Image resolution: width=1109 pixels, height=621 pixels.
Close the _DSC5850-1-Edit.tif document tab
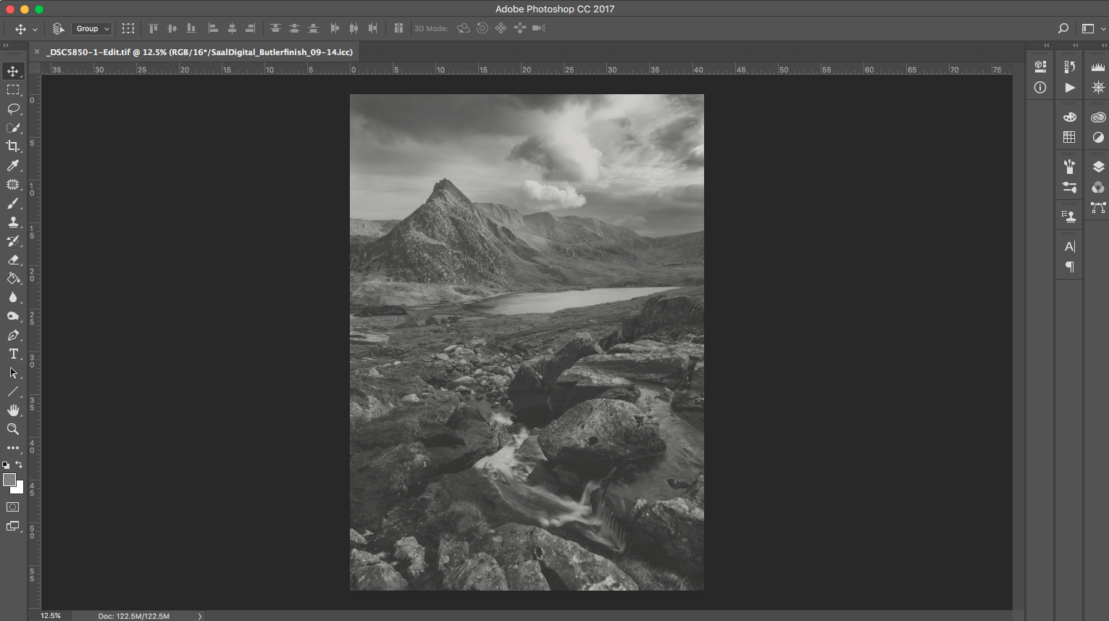click(37, 52)
